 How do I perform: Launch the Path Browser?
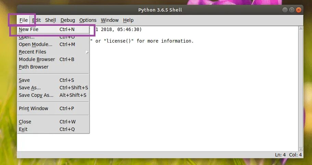pyautogui.click(x=53, y=67)
